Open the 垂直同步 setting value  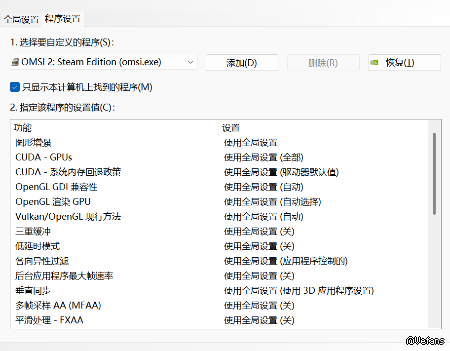[x=299, y=291]
